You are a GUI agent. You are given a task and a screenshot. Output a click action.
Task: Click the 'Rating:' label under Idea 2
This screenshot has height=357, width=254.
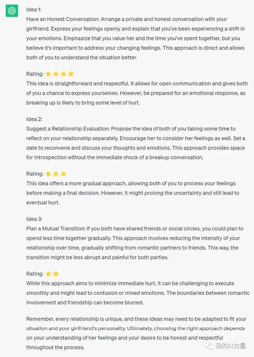35,174
